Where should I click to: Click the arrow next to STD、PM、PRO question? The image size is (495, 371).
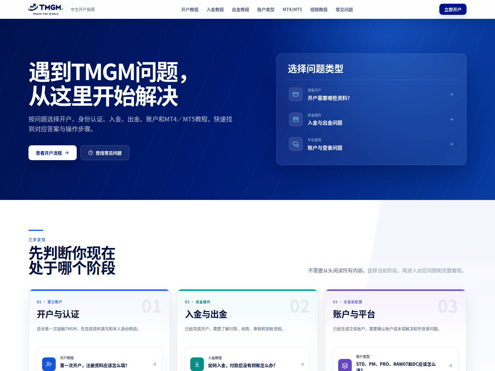[450, 365]
